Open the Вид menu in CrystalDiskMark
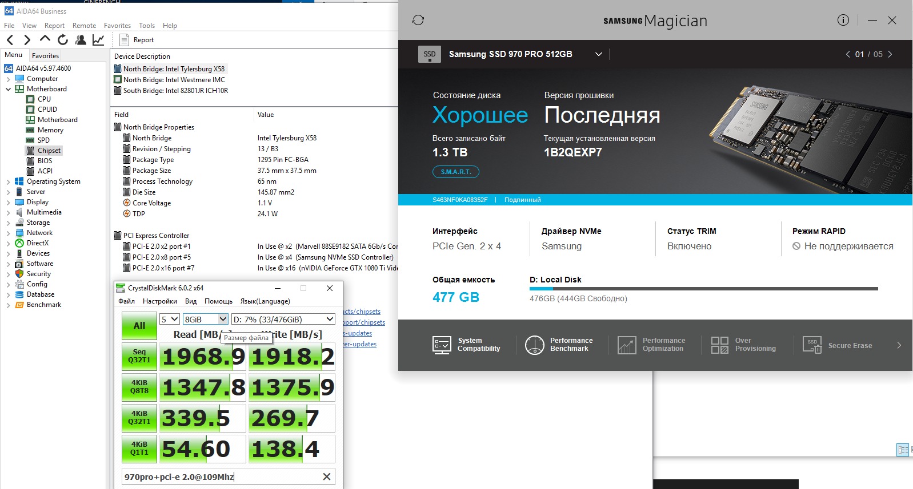913x489 pixels. [191, 301]
